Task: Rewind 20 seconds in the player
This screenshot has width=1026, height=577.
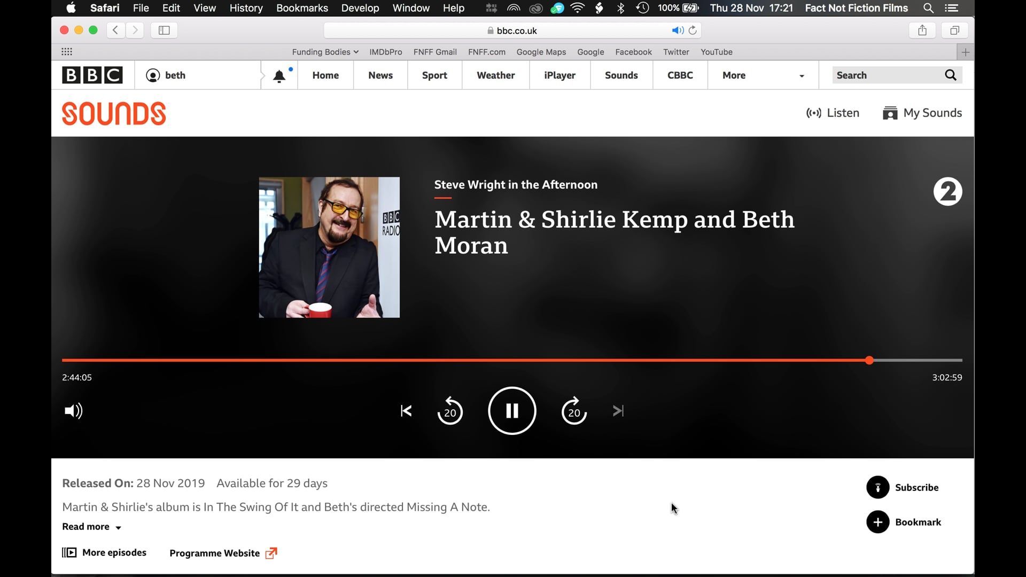Action: pyautogui.click(x=450, y=411)
